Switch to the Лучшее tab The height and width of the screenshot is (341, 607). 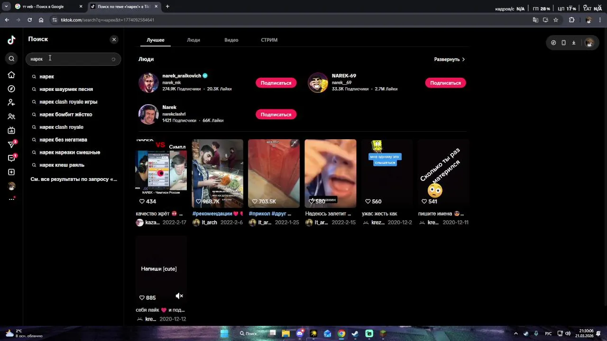pyautogui.click(x=156, y=40)
